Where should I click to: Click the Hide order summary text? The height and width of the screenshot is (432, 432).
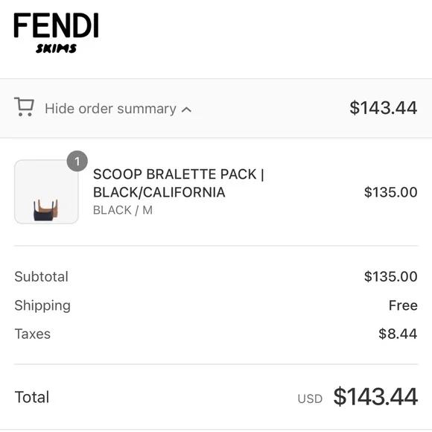coord(110,109)
